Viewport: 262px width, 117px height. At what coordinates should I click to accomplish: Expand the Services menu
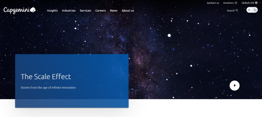pyautogui.click(x=85, y=10)
